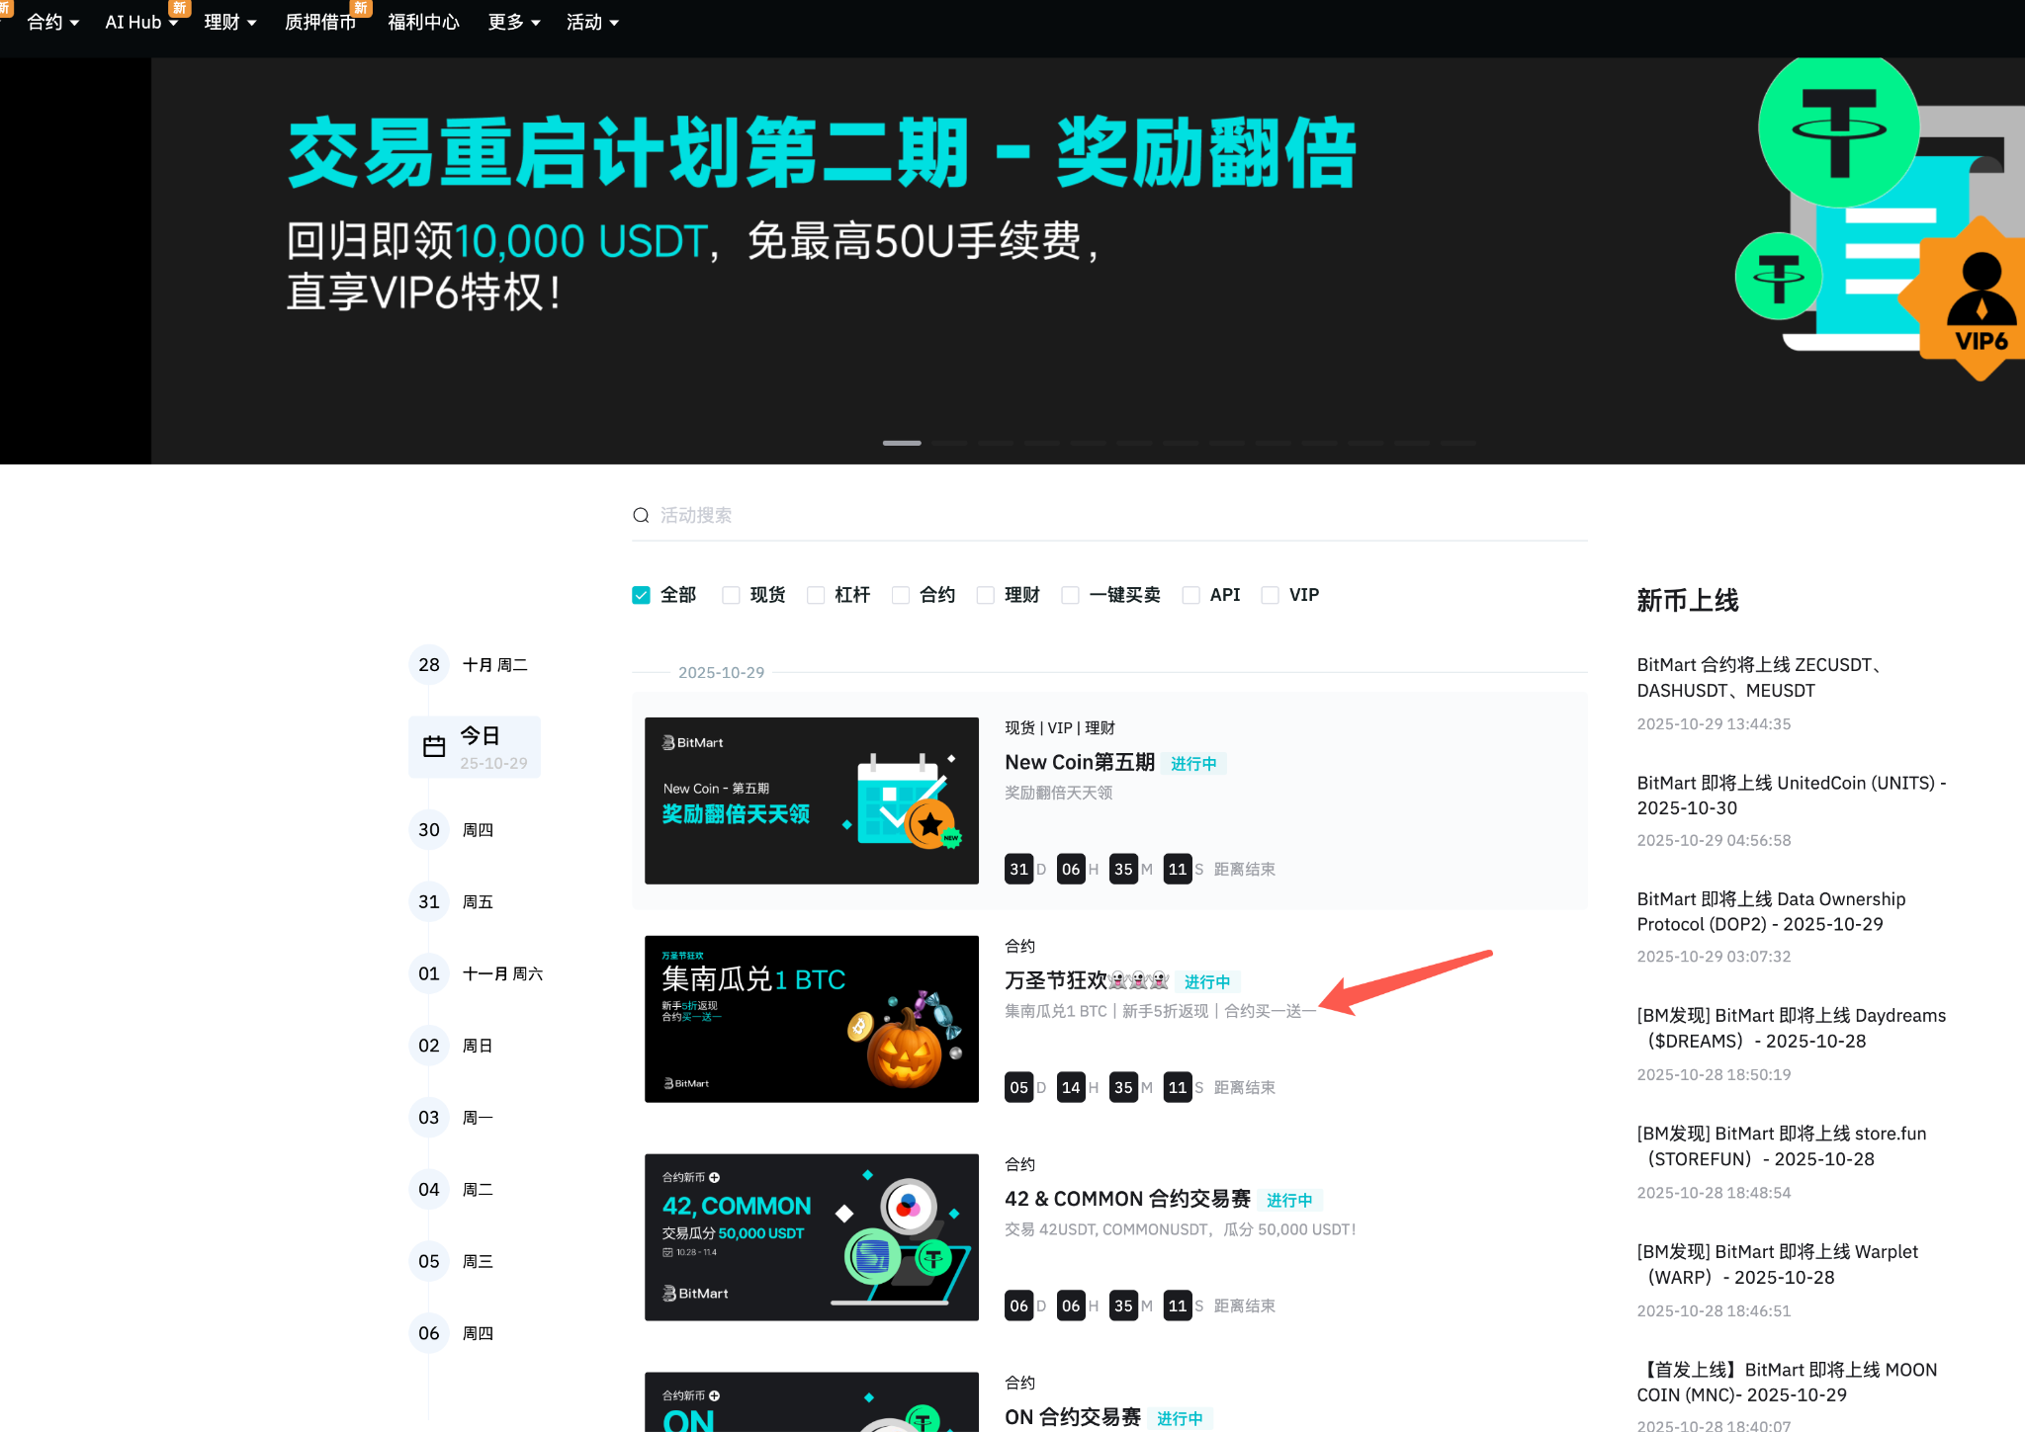This screenshot has width=2025, height=1432.
Task: Open the New Coin第五期 activity
Action: click(x=1079, y=762)
